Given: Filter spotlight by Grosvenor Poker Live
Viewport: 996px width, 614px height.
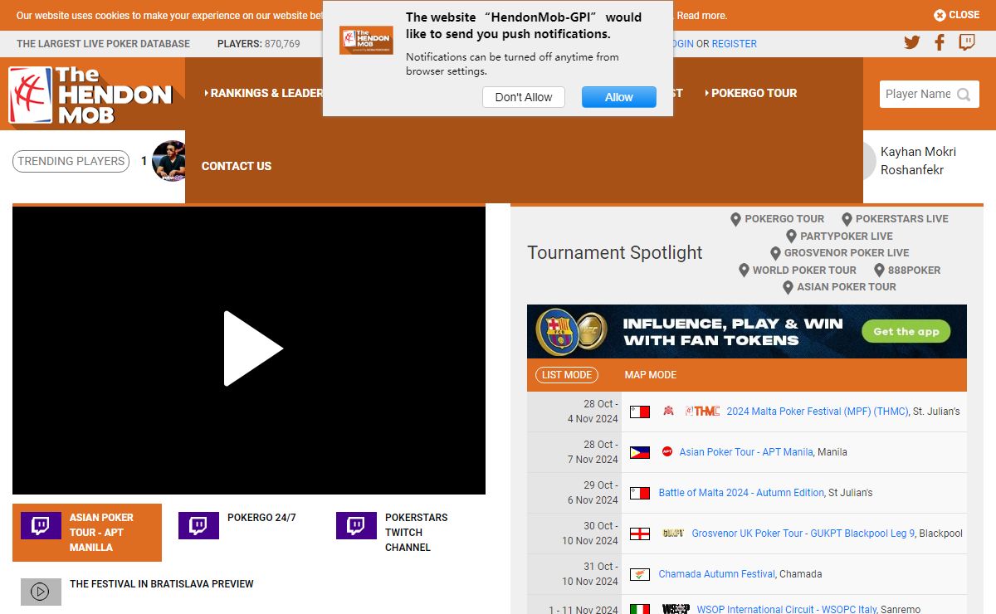Looking at the screenshot, I should (839, 253).
